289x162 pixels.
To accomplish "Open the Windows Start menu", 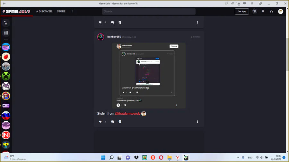I will pos(103,158).
